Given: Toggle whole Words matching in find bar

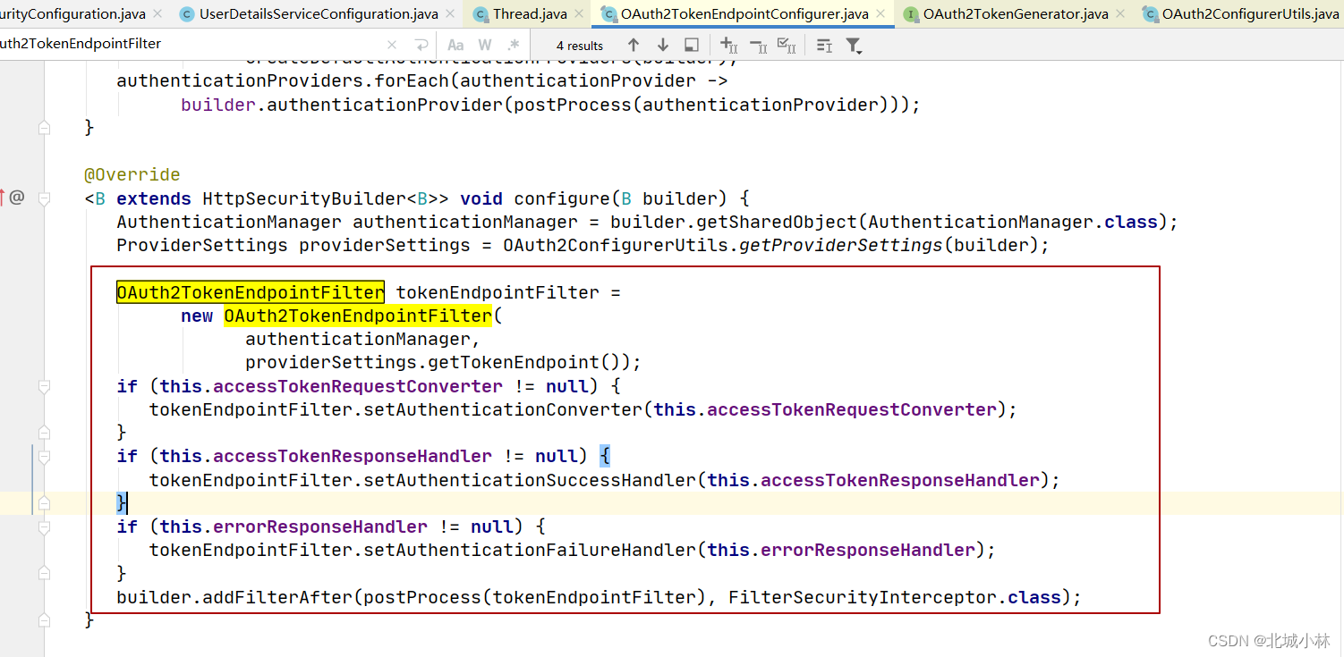Looking at the screenshot, I should (x=485, y=45).
